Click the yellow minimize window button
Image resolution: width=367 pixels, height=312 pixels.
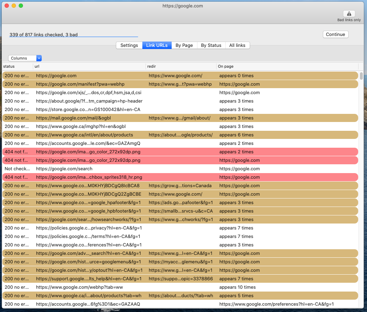(x=14, y=6)
